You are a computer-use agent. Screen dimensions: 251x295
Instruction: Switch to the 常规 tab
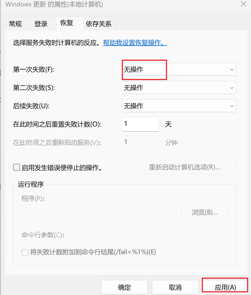16,24
